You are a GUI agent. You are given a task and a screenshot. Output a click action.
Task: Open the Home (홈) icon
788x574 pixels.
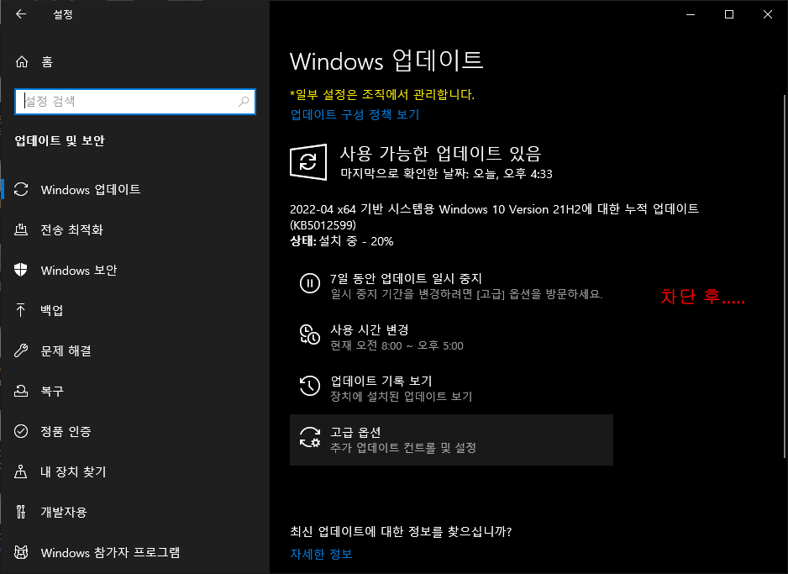click(22, 61)
